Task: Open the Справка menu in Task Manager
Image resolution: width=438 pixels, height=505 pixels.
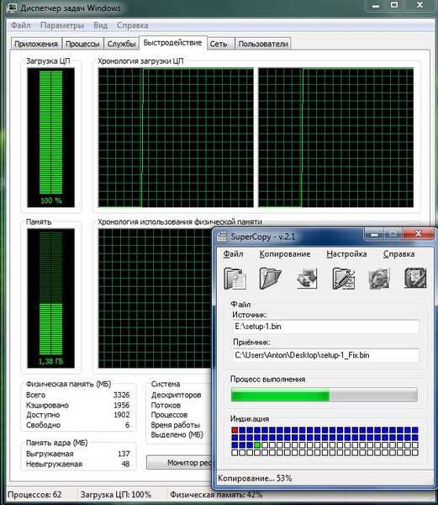Action: point(133,25)
